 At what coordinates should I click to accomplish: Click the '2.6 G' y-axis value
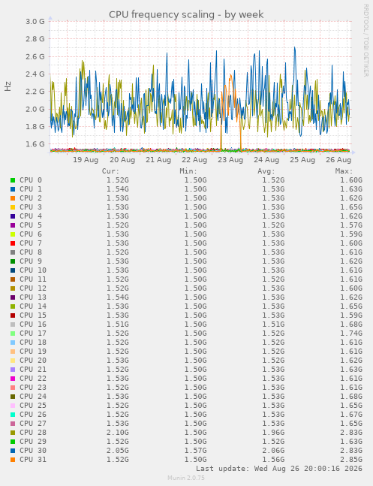coord(35,56)
